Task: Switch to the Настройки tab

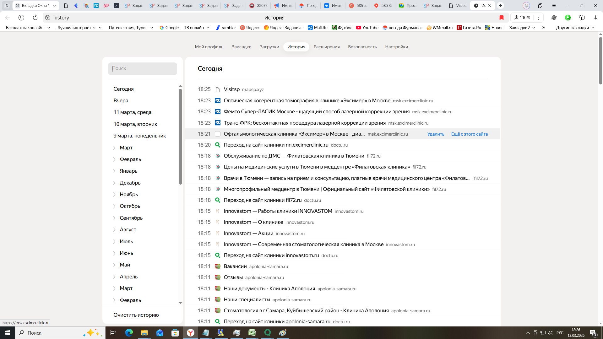Action: tap(396, 47)
